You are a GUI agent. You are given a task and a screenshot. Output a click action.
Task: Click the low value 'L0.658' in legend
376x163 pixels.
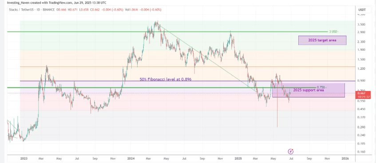pyautogui.click(x=83, y=10)
